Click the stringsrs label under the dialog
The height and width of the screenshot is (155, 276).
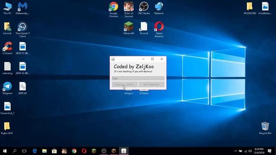coord(129,93)
